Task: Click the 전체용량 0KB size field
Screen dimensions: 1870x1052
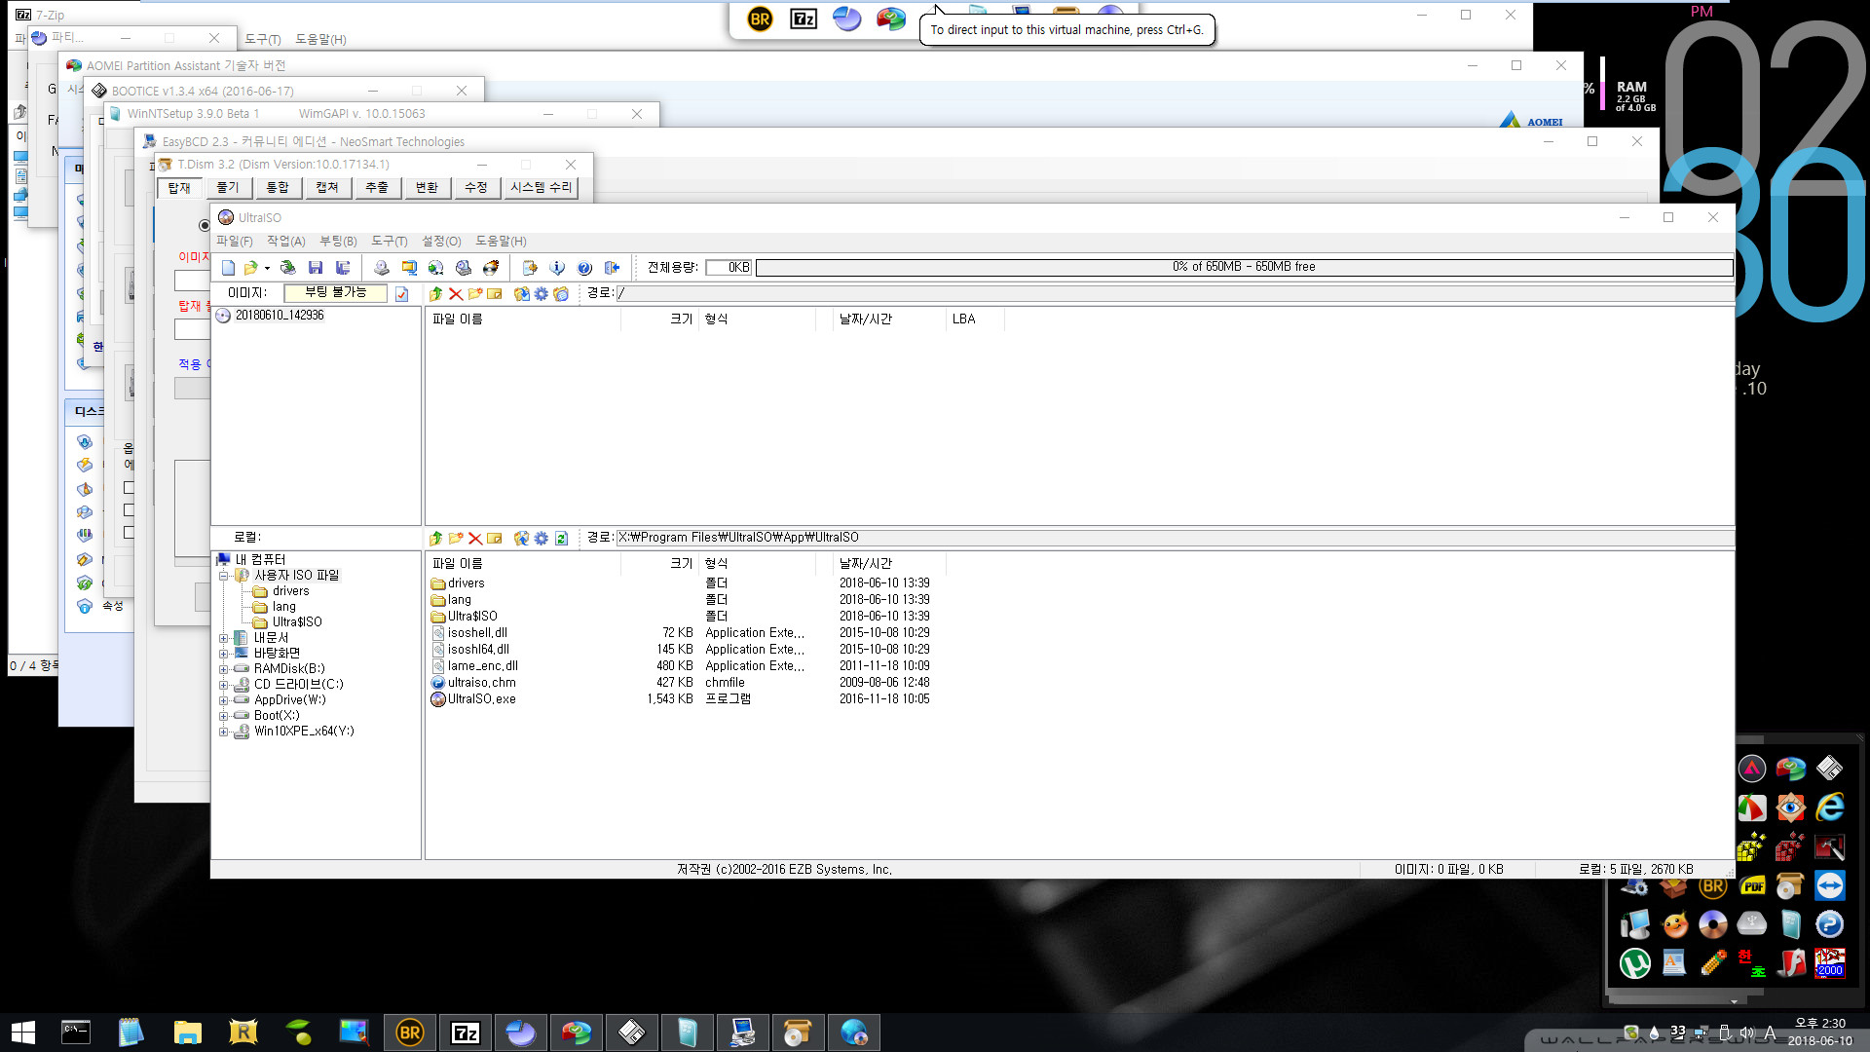Action: pyautogui.click(x=729, y=267)
